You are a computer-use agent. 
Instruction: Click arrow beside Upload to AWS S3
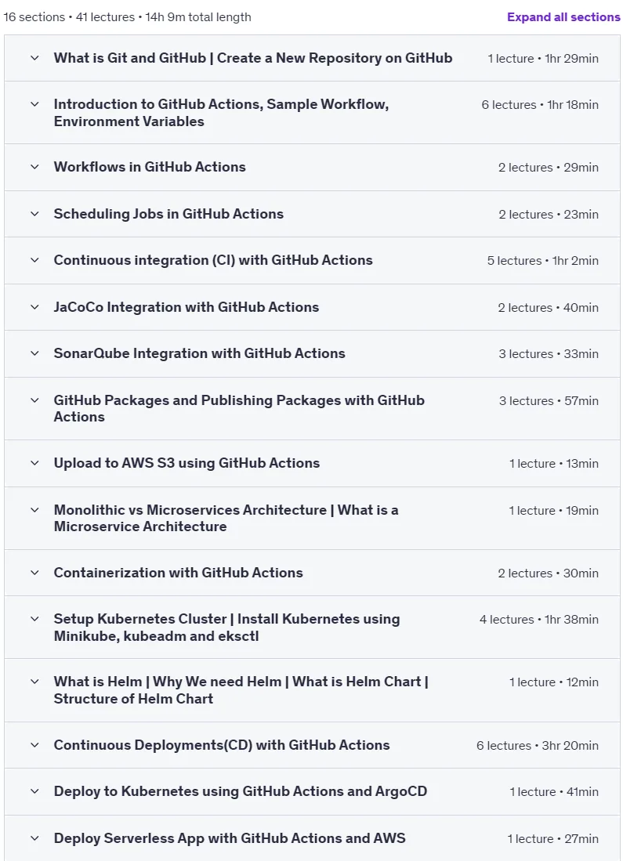point(34,463)
